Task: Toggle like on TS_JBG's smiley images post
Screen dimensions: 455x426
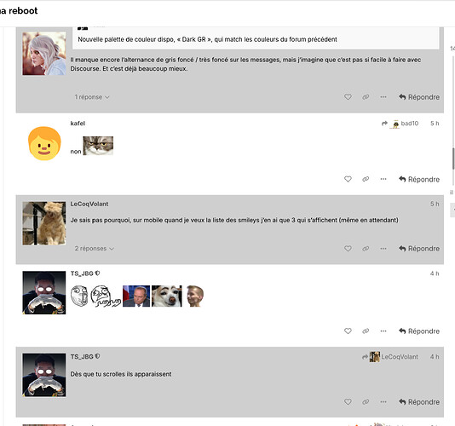Action: click(348, 331)
